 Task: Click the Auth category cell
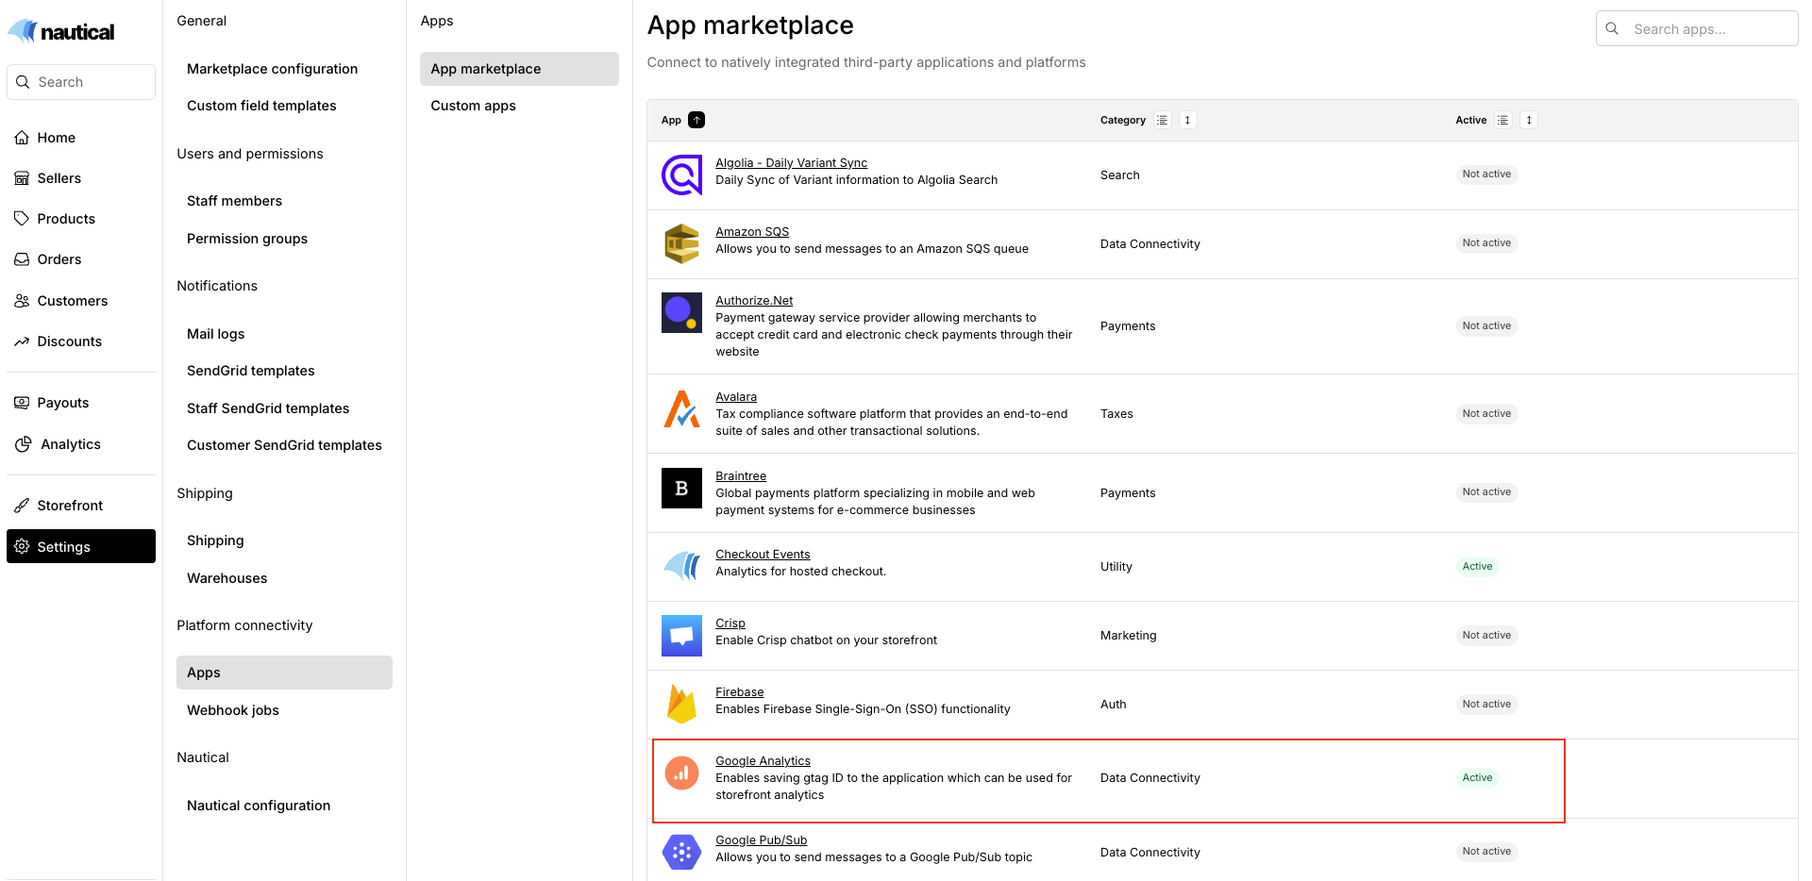(1114, 705)
